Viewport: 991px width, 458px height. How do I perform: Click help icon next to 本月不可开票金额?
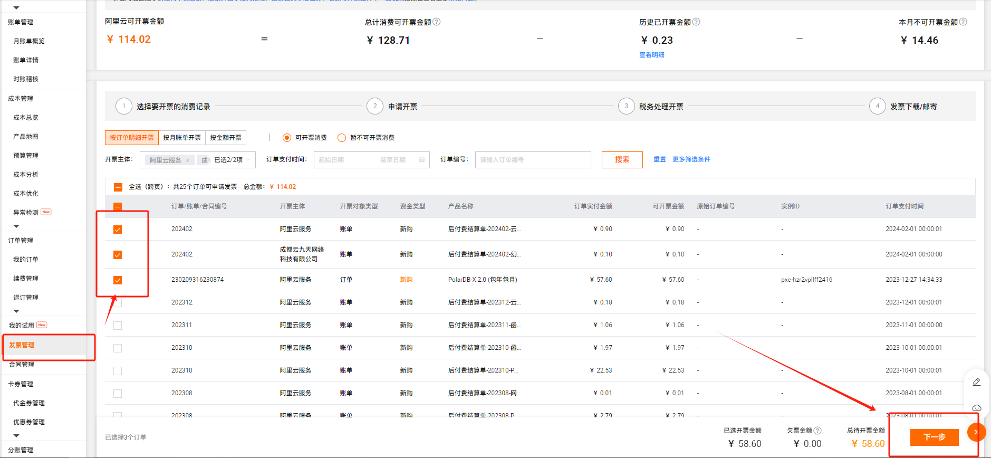coord(963,22)
